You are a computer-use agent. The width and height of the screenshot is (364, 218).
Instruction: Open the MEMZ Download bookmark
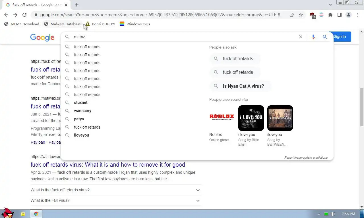tap(22, 24)
